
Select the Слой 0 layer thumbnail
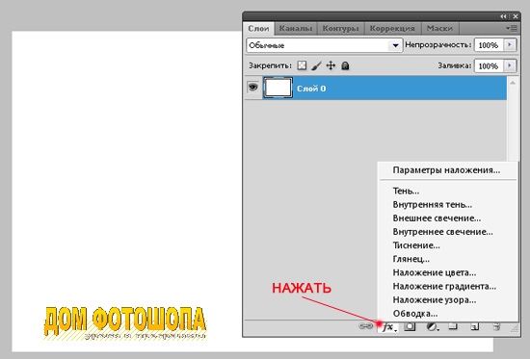278,88
